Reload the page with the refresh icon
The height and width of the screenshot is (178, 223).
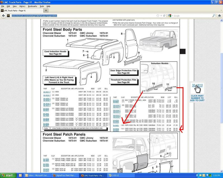(x=164, y=16)
